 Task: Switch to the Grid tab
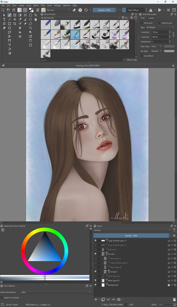point(142,18)
